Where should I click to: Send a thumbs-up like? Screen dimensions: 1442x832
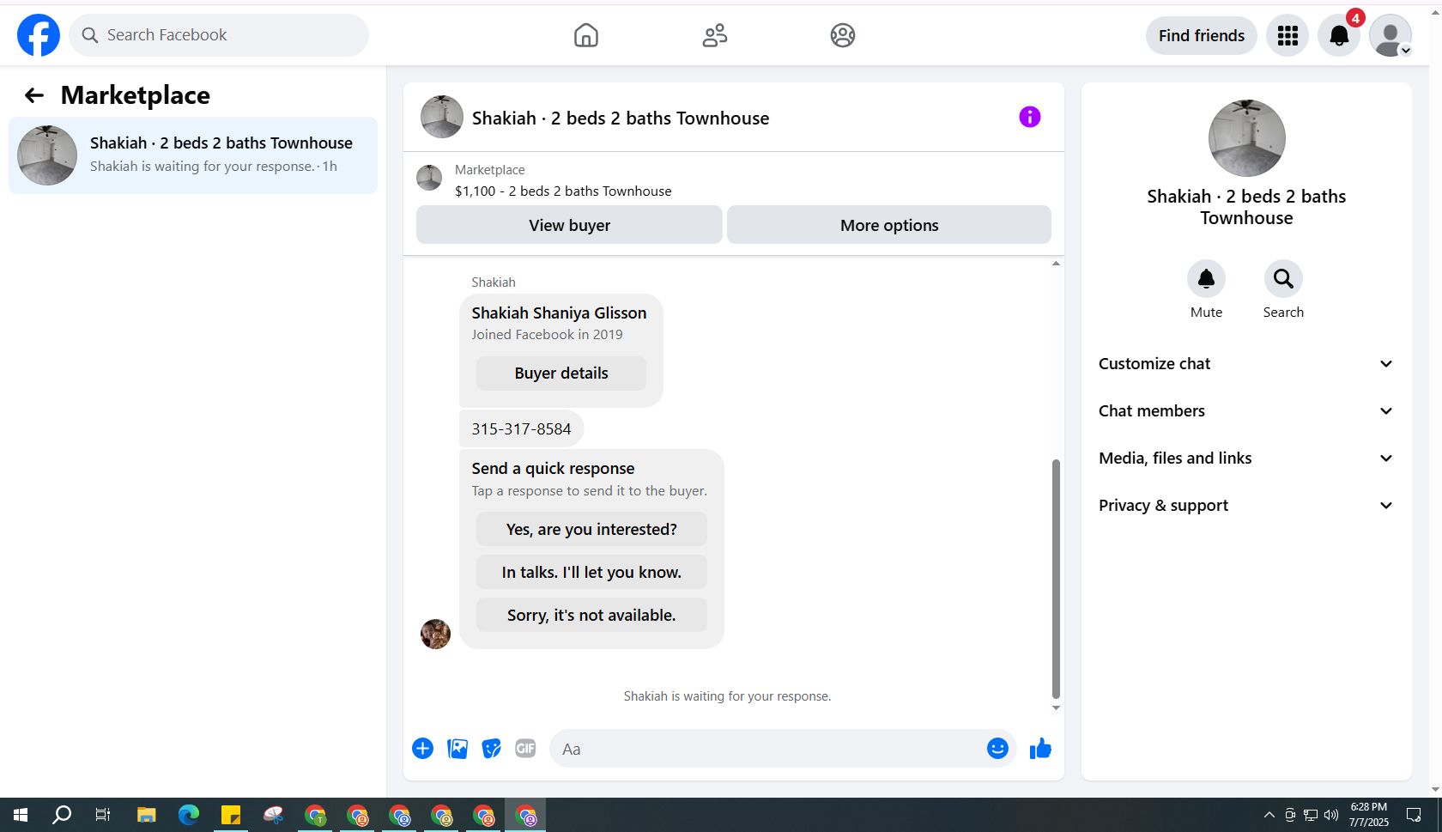click(x=1040, y=749)
